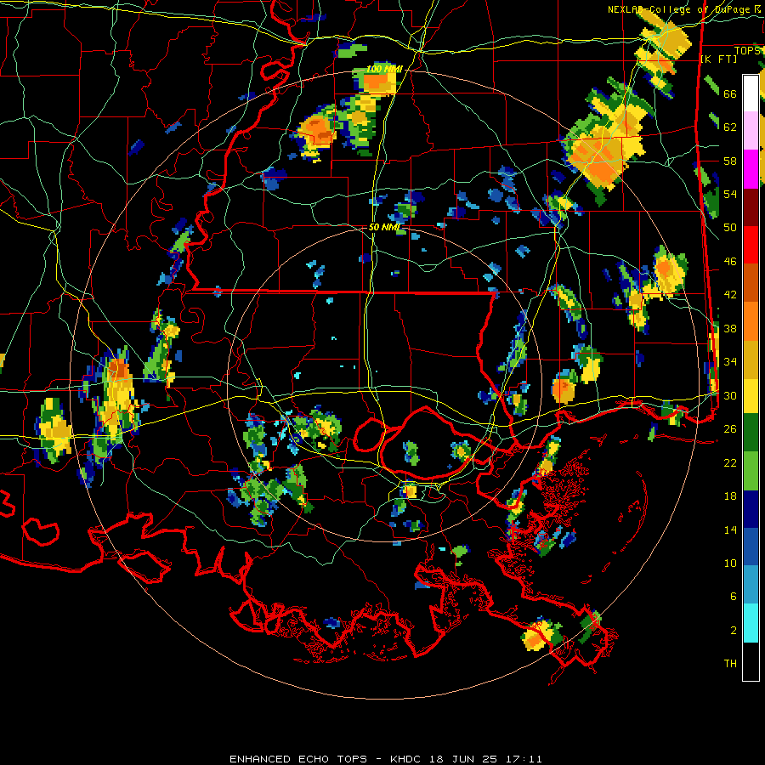Click the '66' legend value
This screenshot has height=765, width=765.
tap(730, 93)
